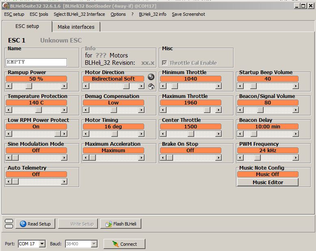Click the Demag Compensation Low value

point(113,102)
